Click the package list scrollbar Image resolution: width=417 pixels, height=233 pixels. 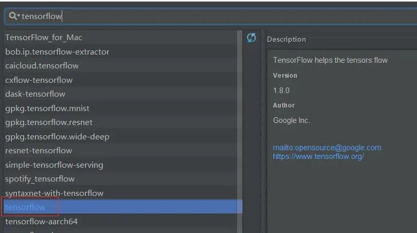tap(240, 132)
